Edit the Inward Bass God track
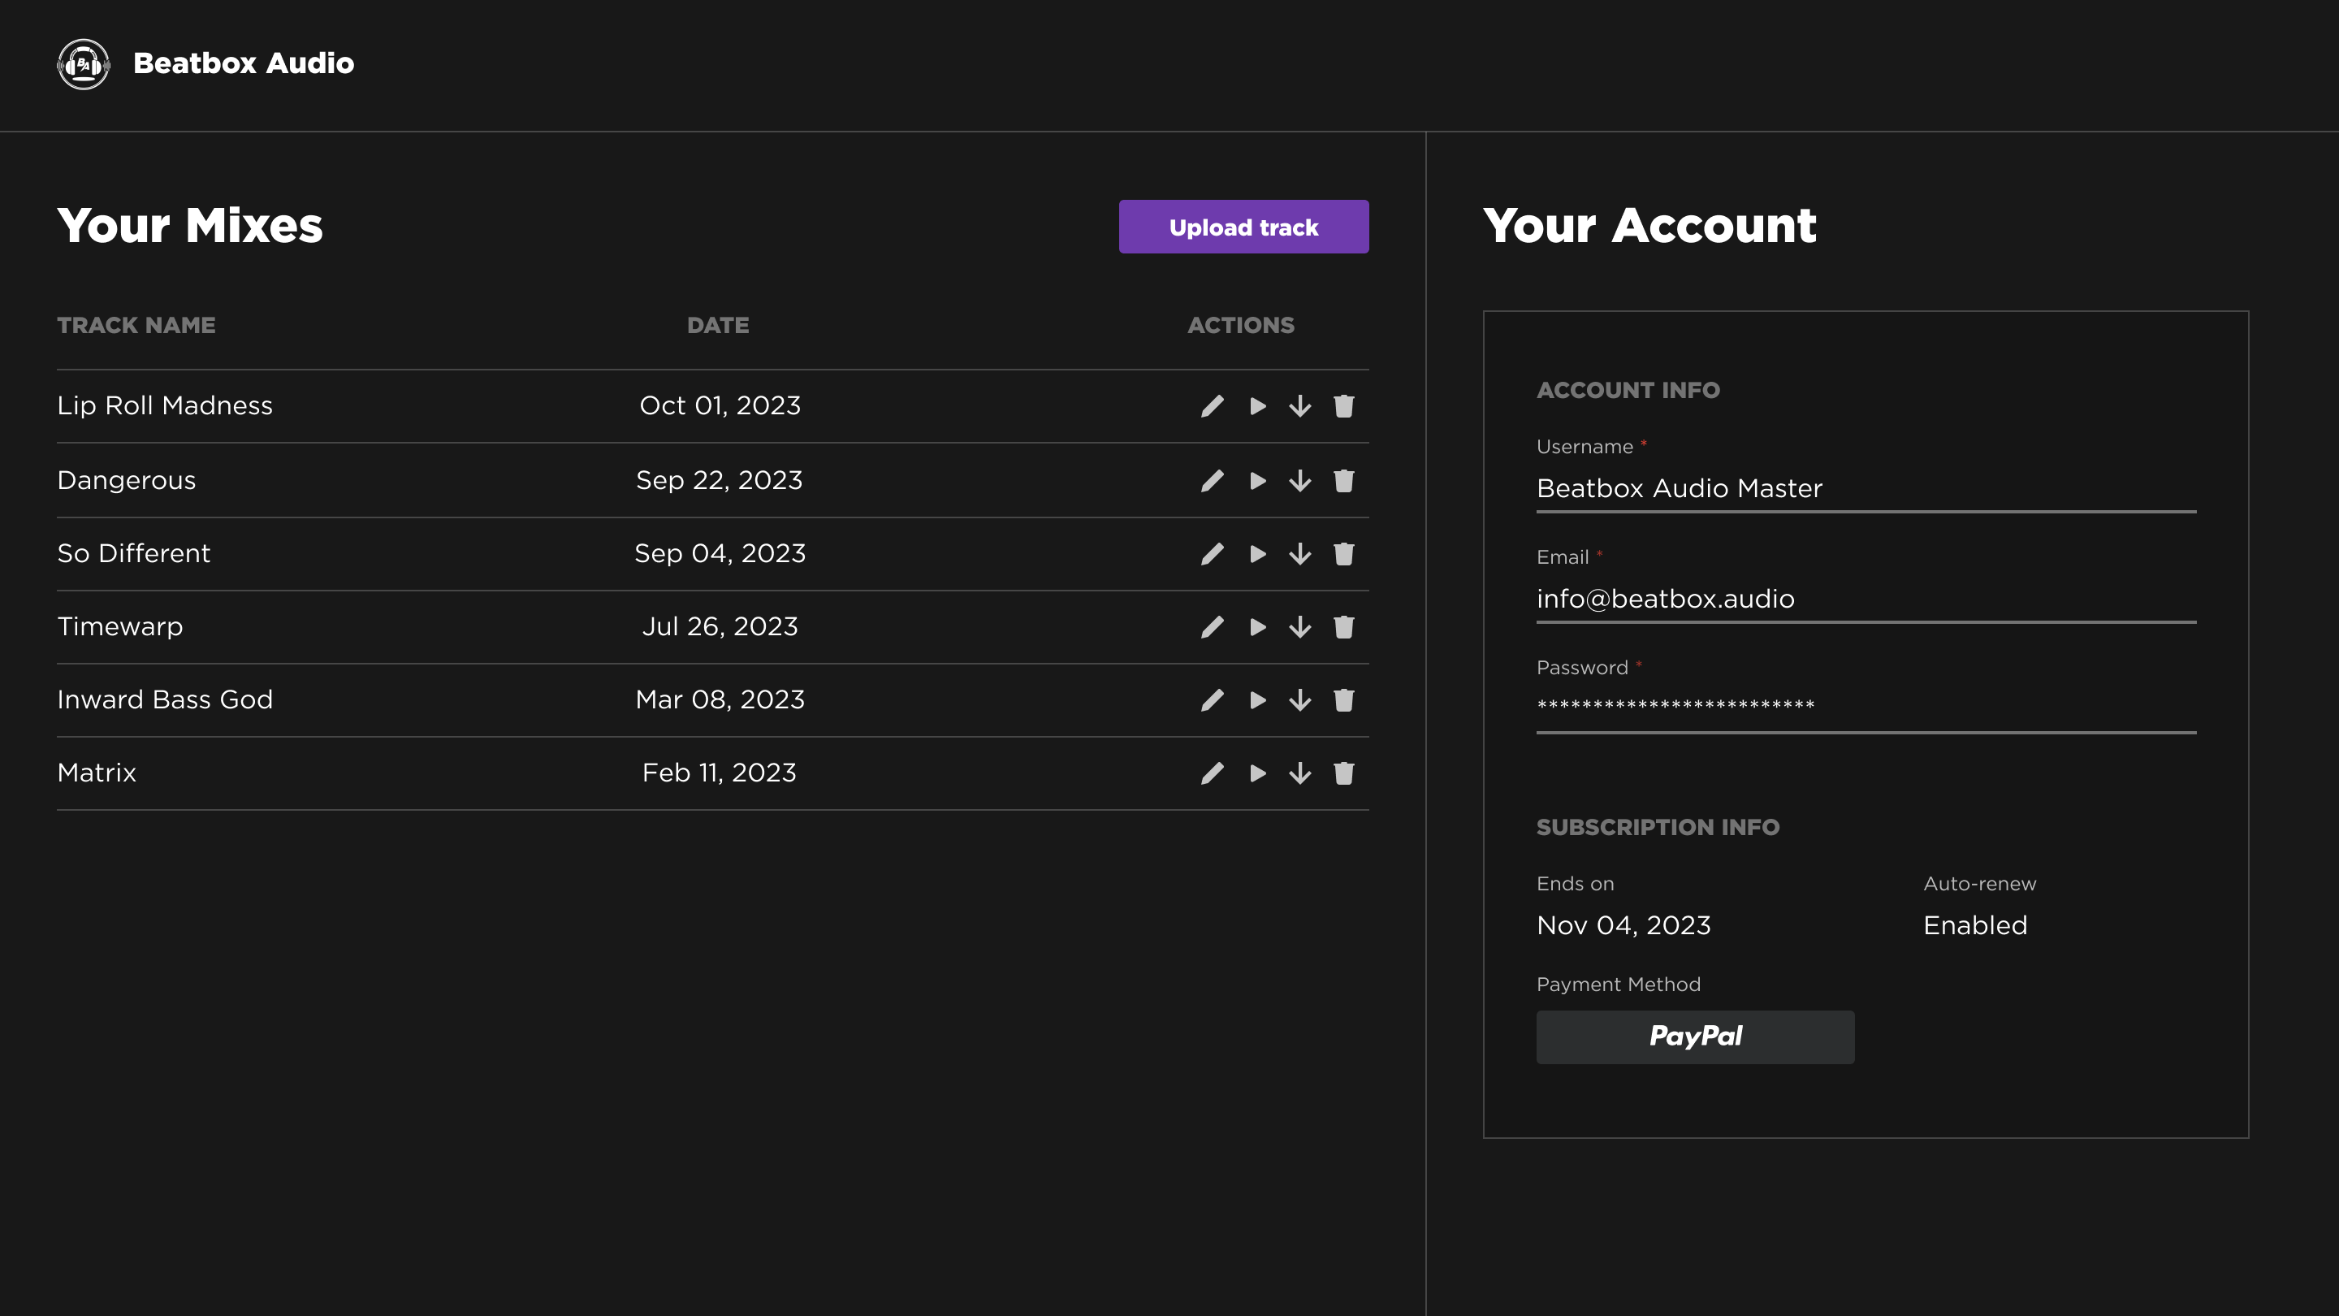Screen dimensions: 2339x1316 click(x=1213, y=700)
